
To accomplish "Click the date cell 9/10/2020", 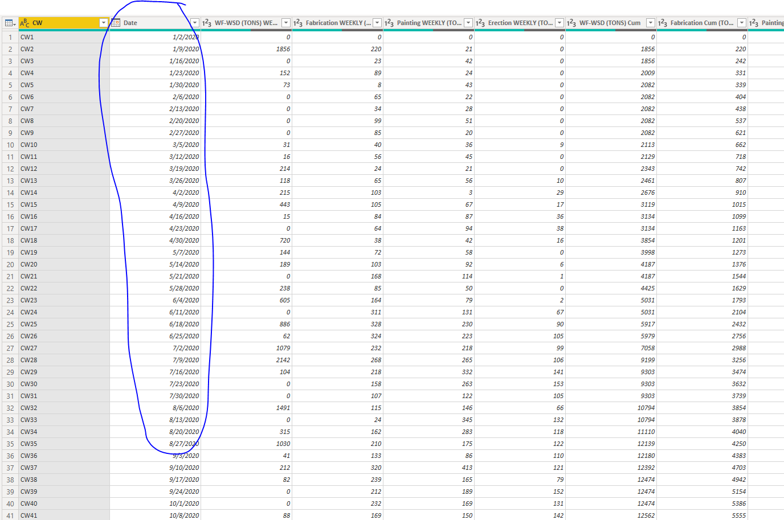I will coord(155,468).
